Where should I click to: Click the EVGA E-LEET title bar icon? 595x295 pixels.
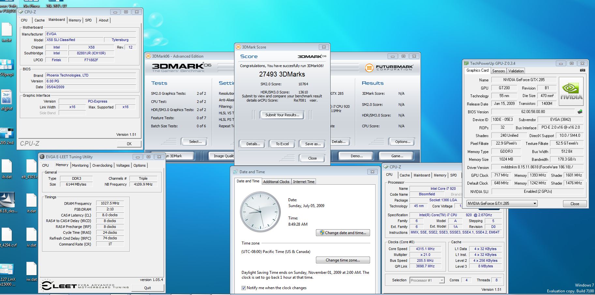coord(42,157)
